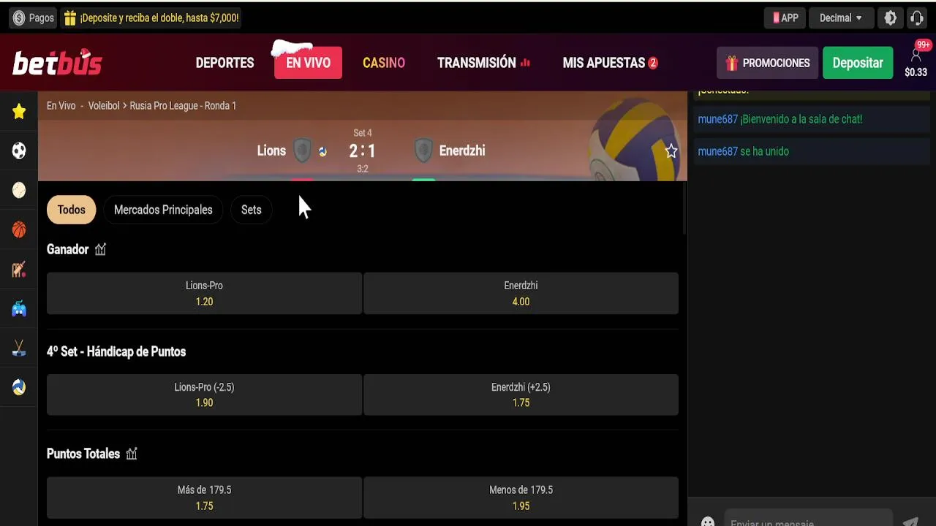This screenshot has height=526, width=936.
Task: Pick Lions-Pro (-2.5) handicap 1.90
Action: (x=204, y=394)
